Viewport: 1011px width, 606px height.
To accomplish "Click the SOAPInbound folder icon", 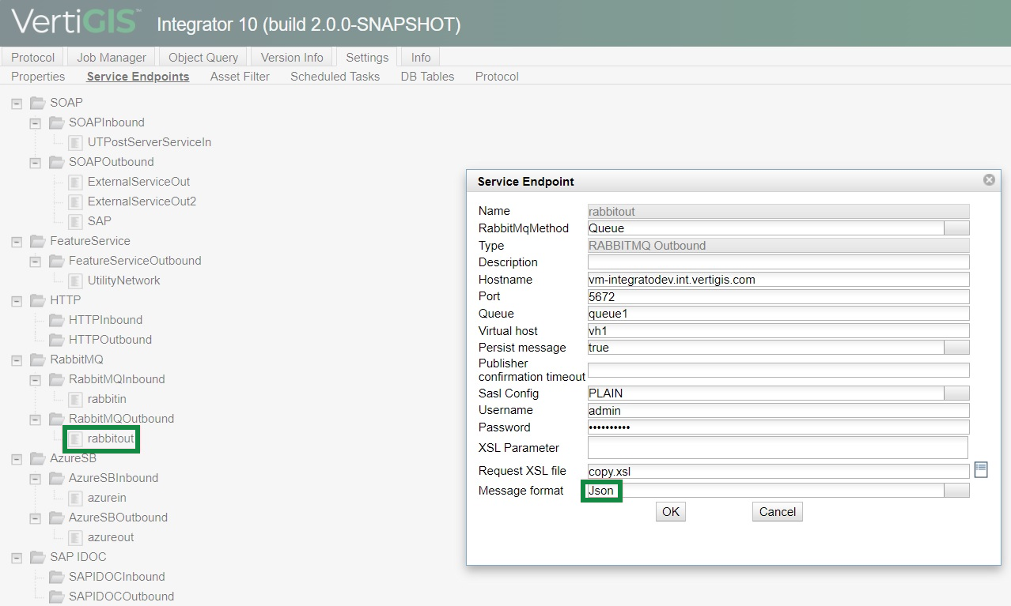I will click(x=56, y=122).
